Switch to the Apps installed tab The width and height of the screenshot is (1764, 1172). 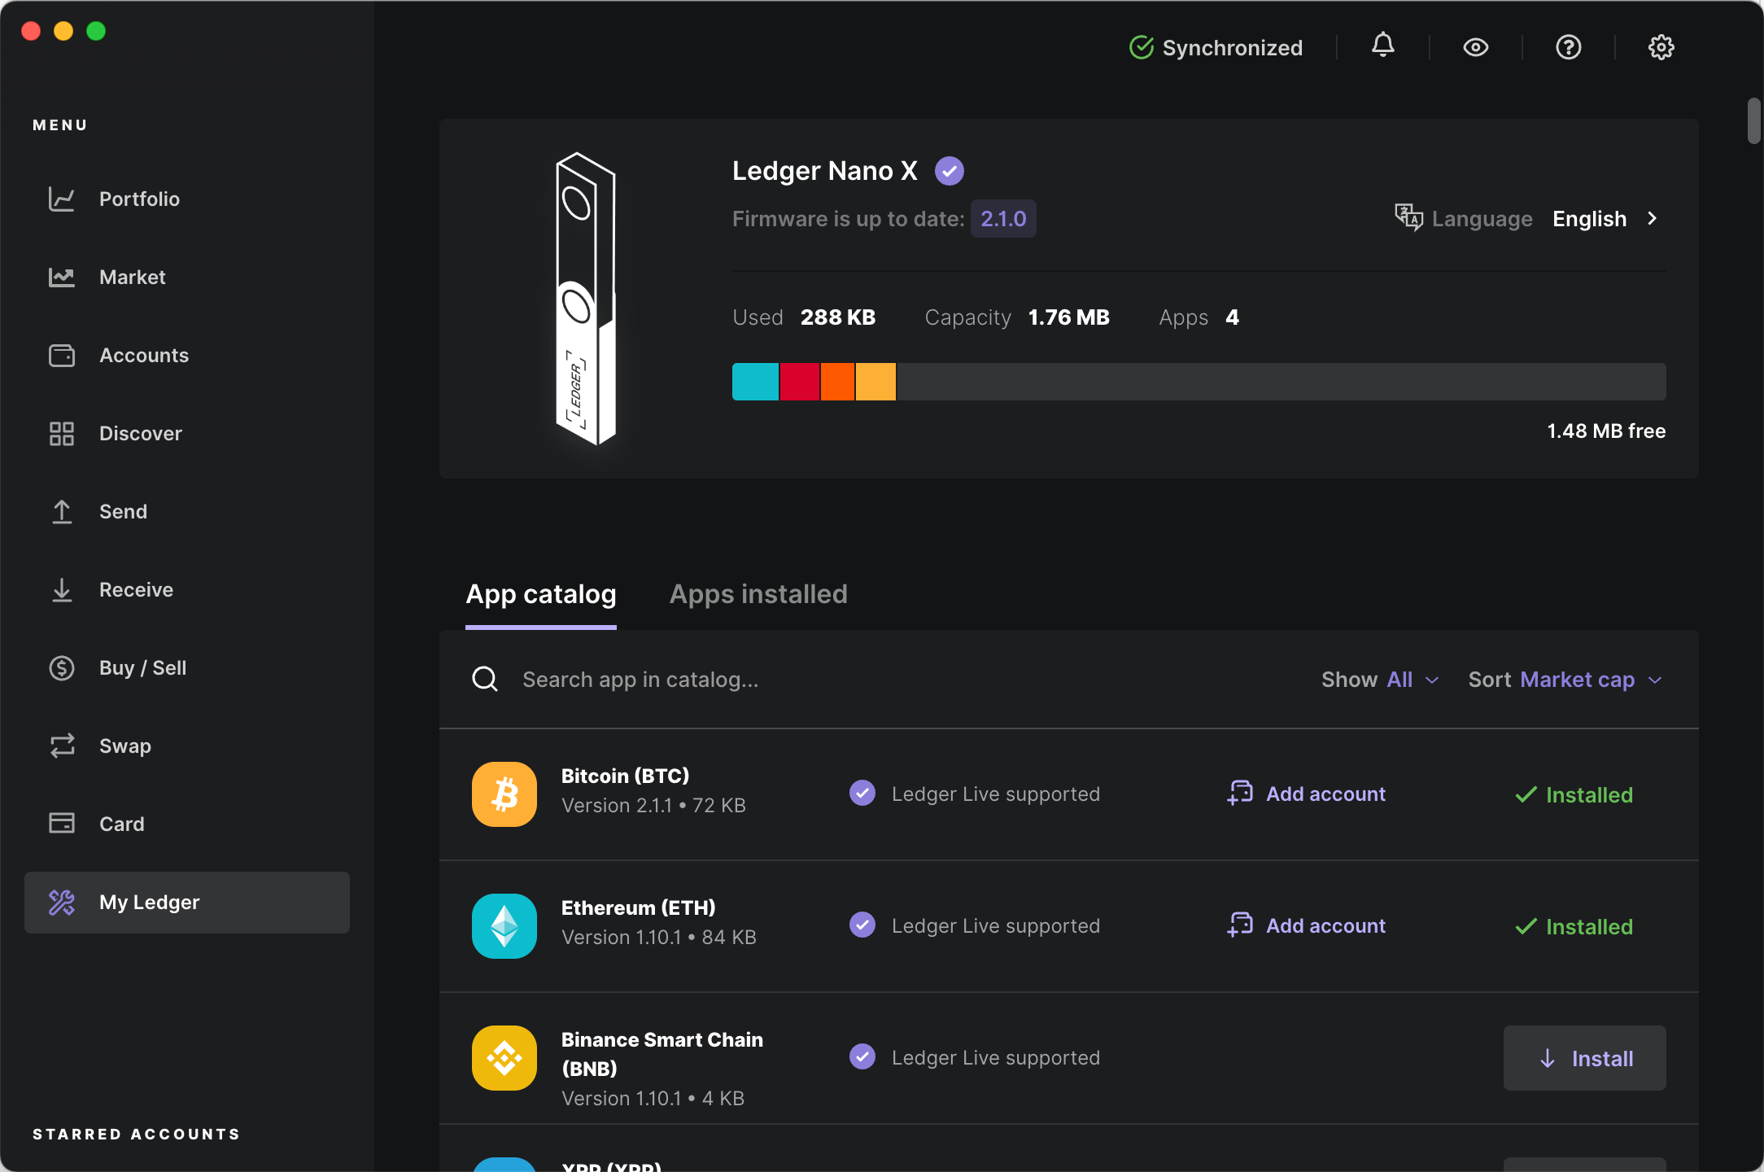tap(758, 594)
